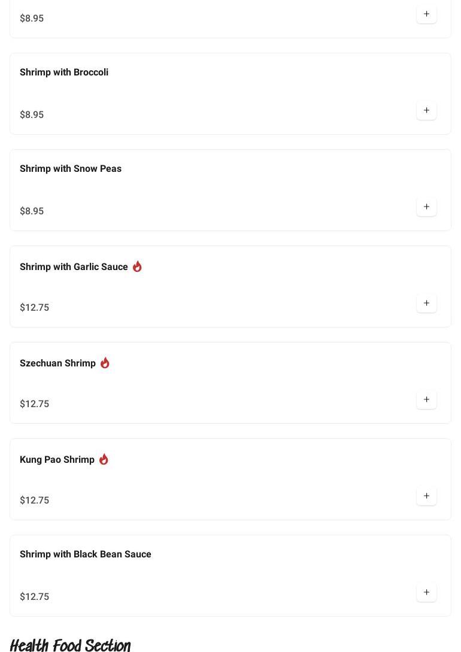Click the $12.75 price of Black Bean Sauce shrimp
The width and height of the screenshot is (461, 652).
click(x=35, y=597)
